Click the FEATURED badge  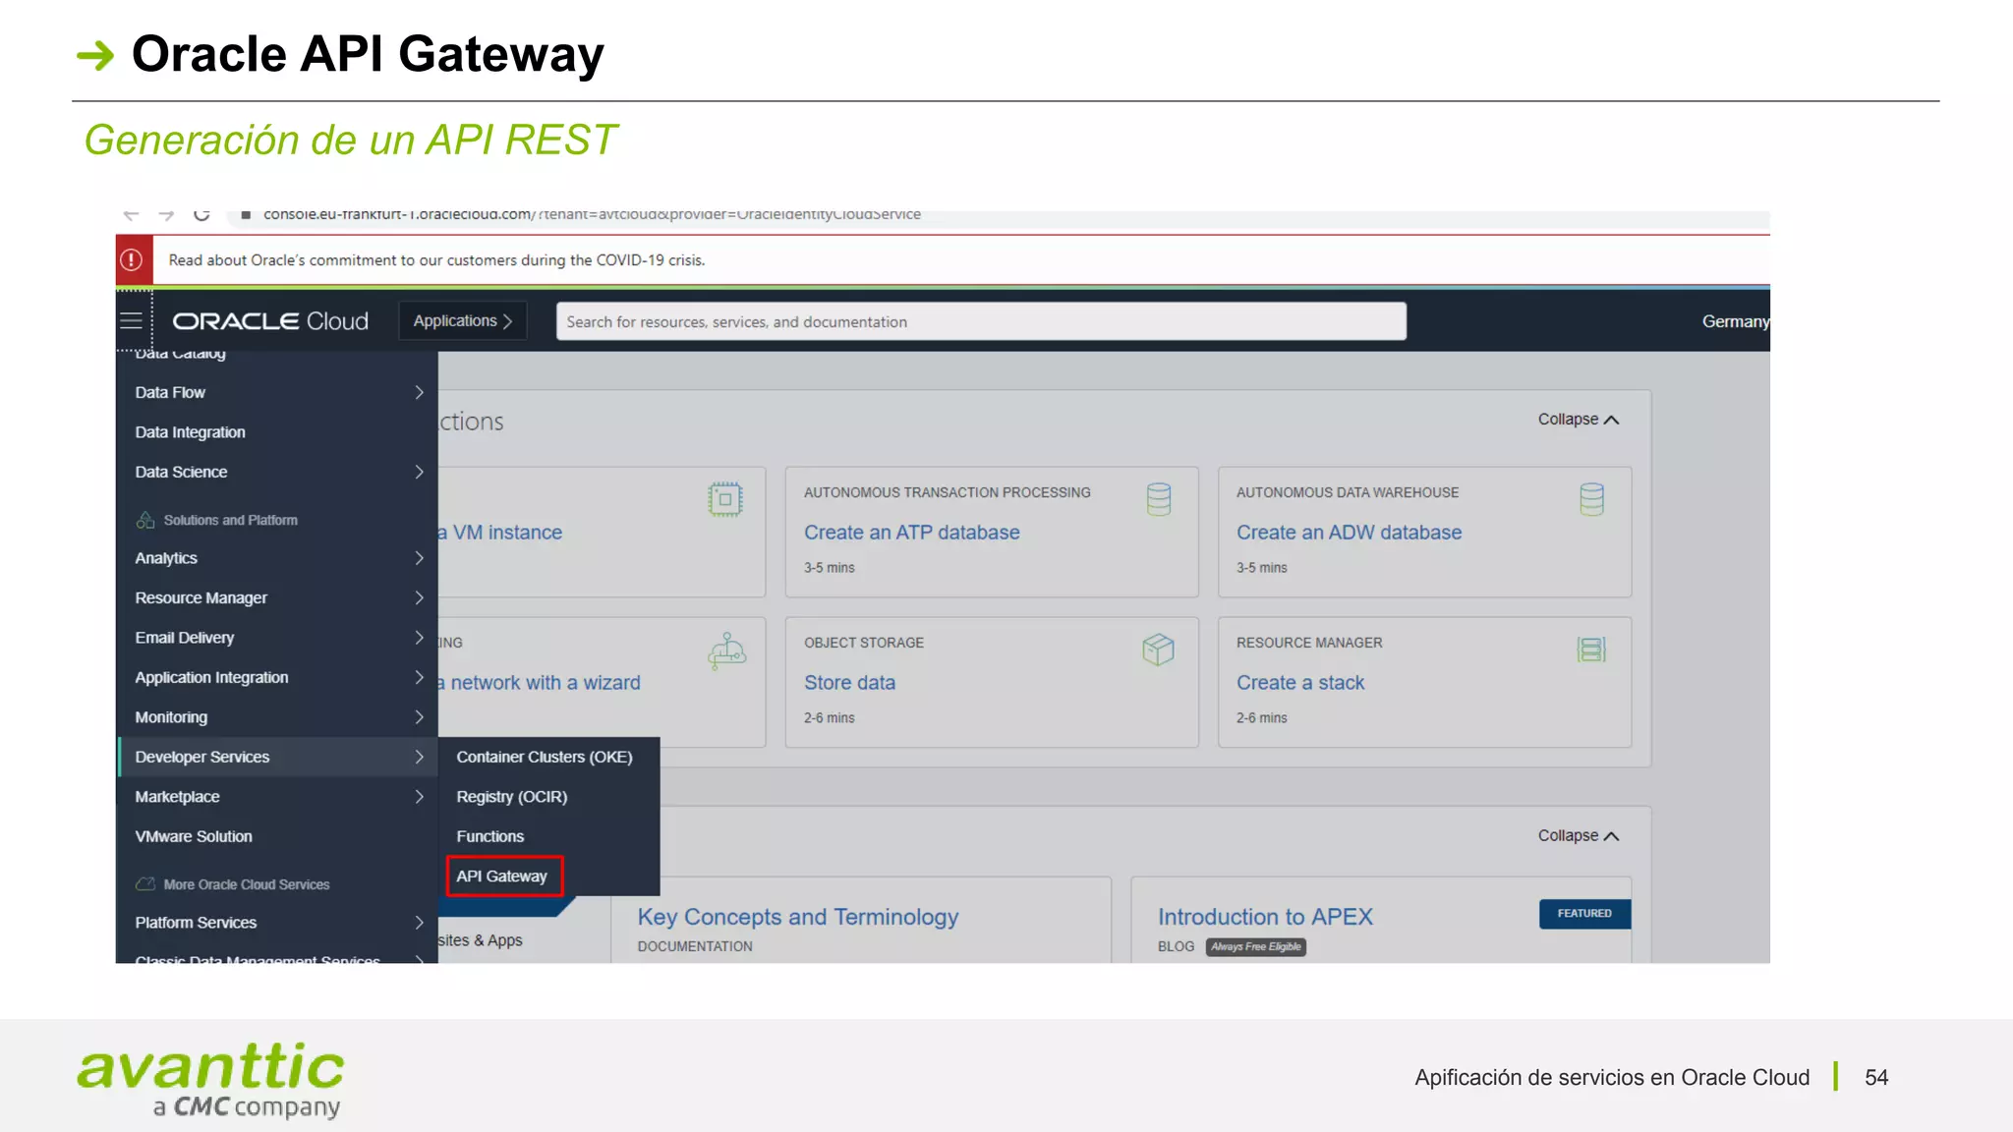[1584, 914]
